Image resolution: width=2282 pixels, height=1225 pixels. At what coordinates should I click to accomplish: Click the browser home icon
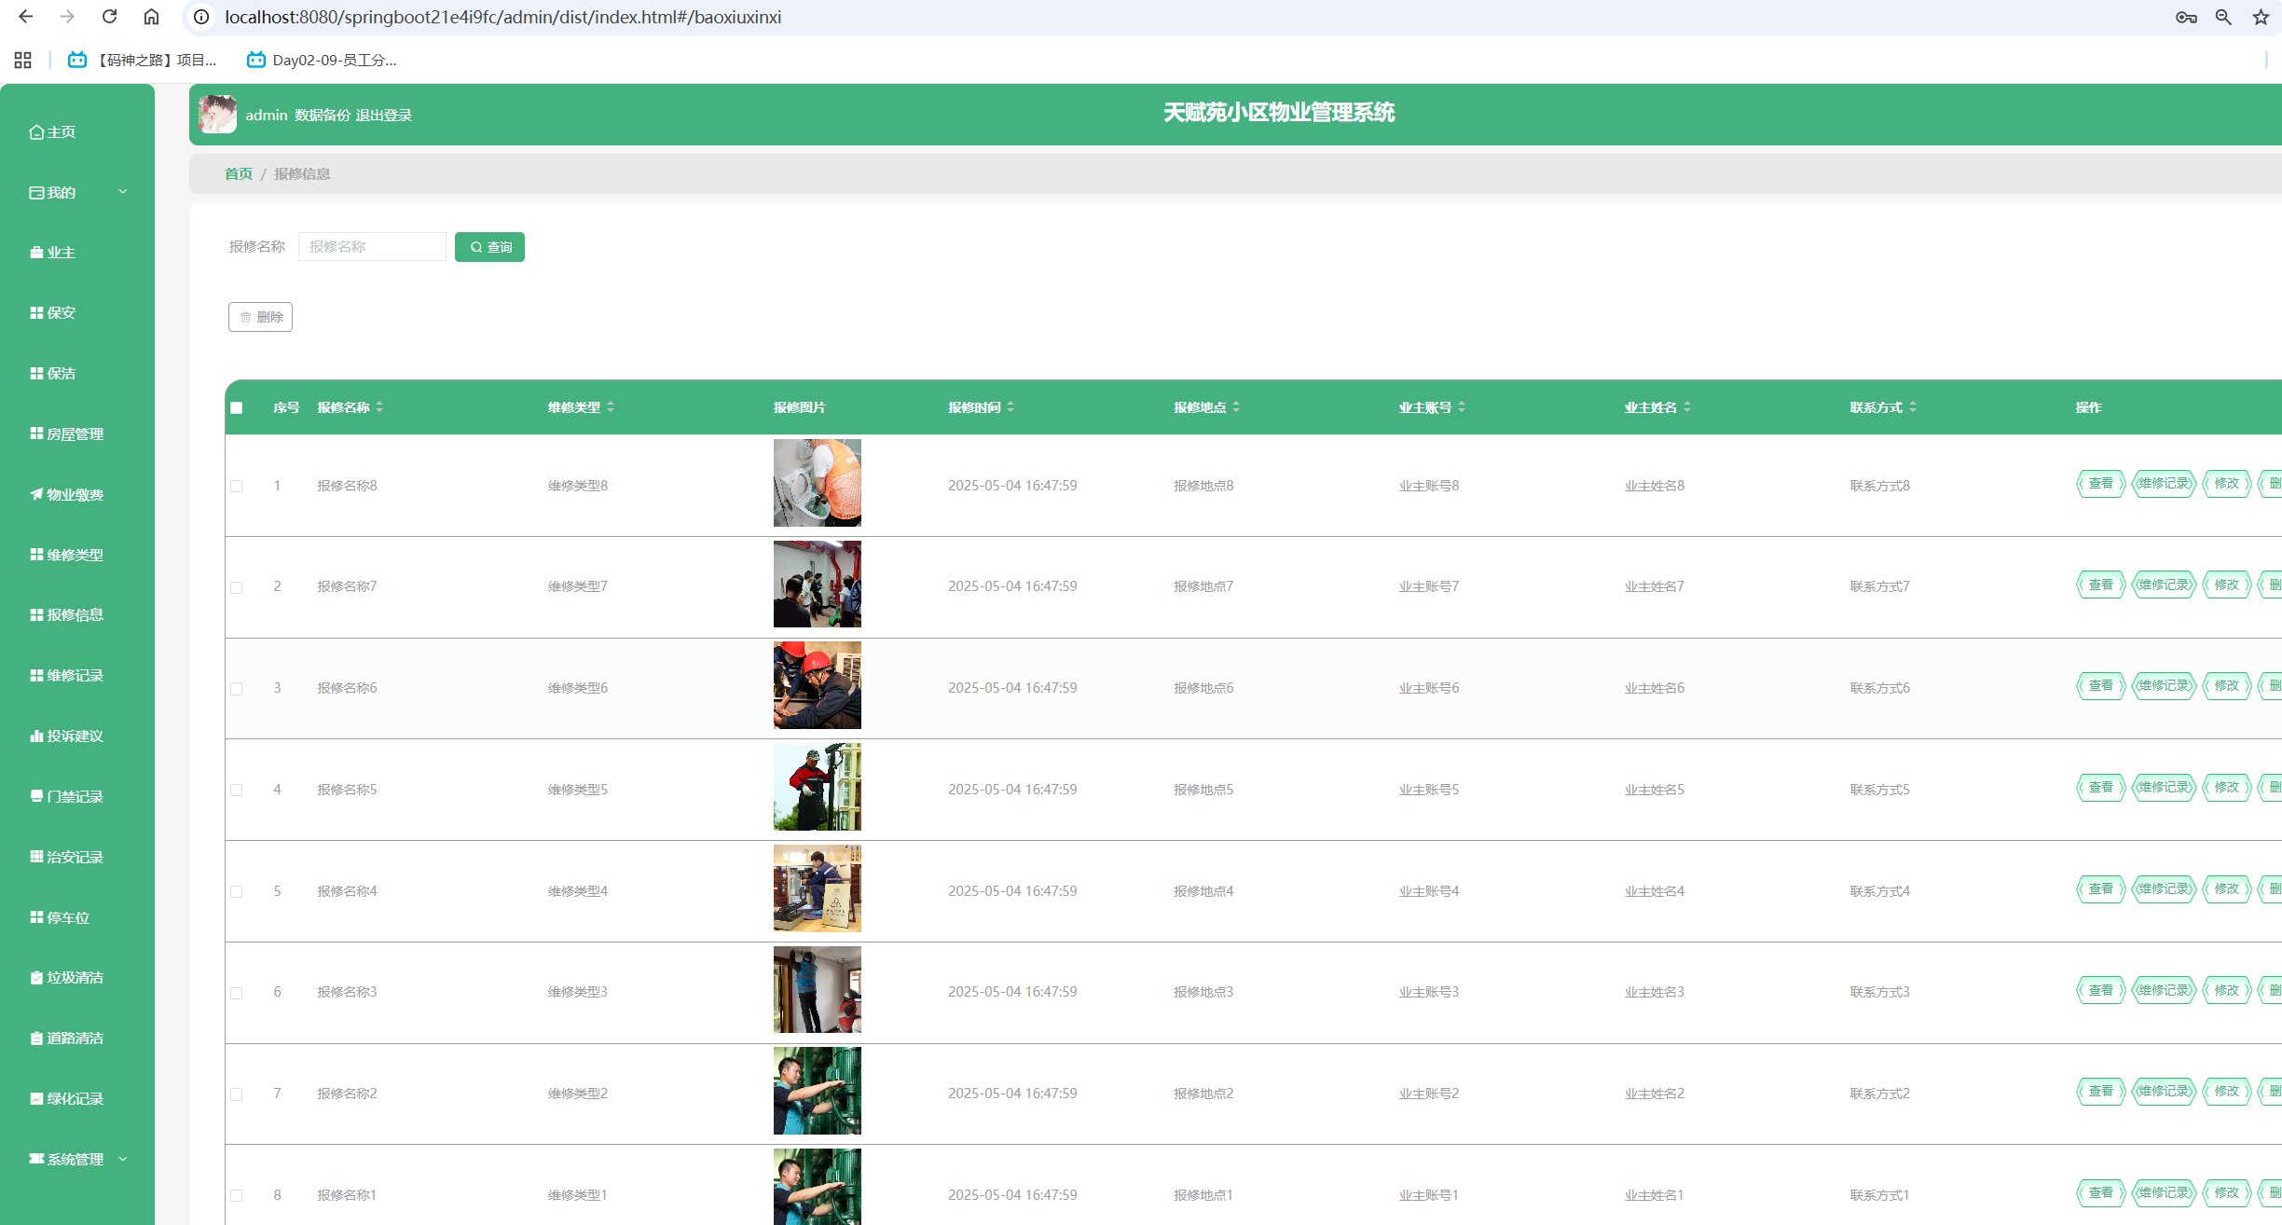pyautogui.click(x=151, y=17)
